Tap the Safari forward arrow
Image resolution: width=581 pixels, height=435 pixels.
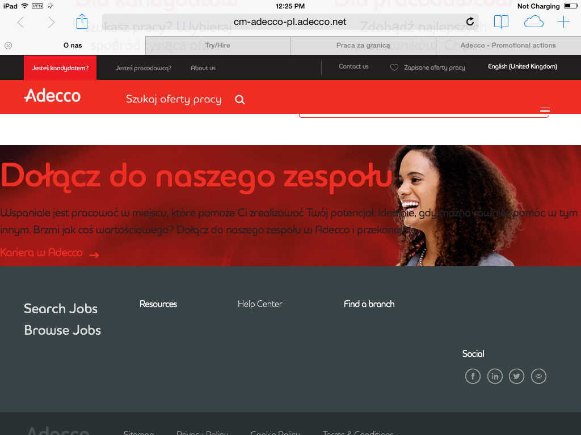pos(51,22)
